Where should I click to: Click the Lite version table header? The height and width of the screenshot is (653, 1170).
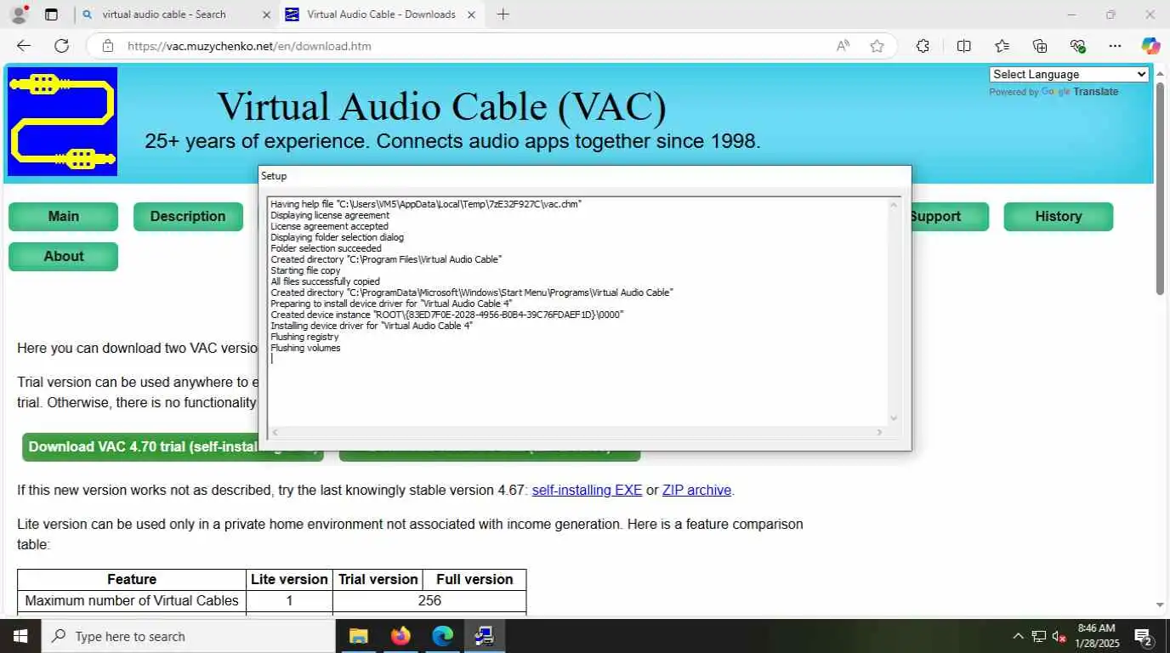click(x=289, y=579)
